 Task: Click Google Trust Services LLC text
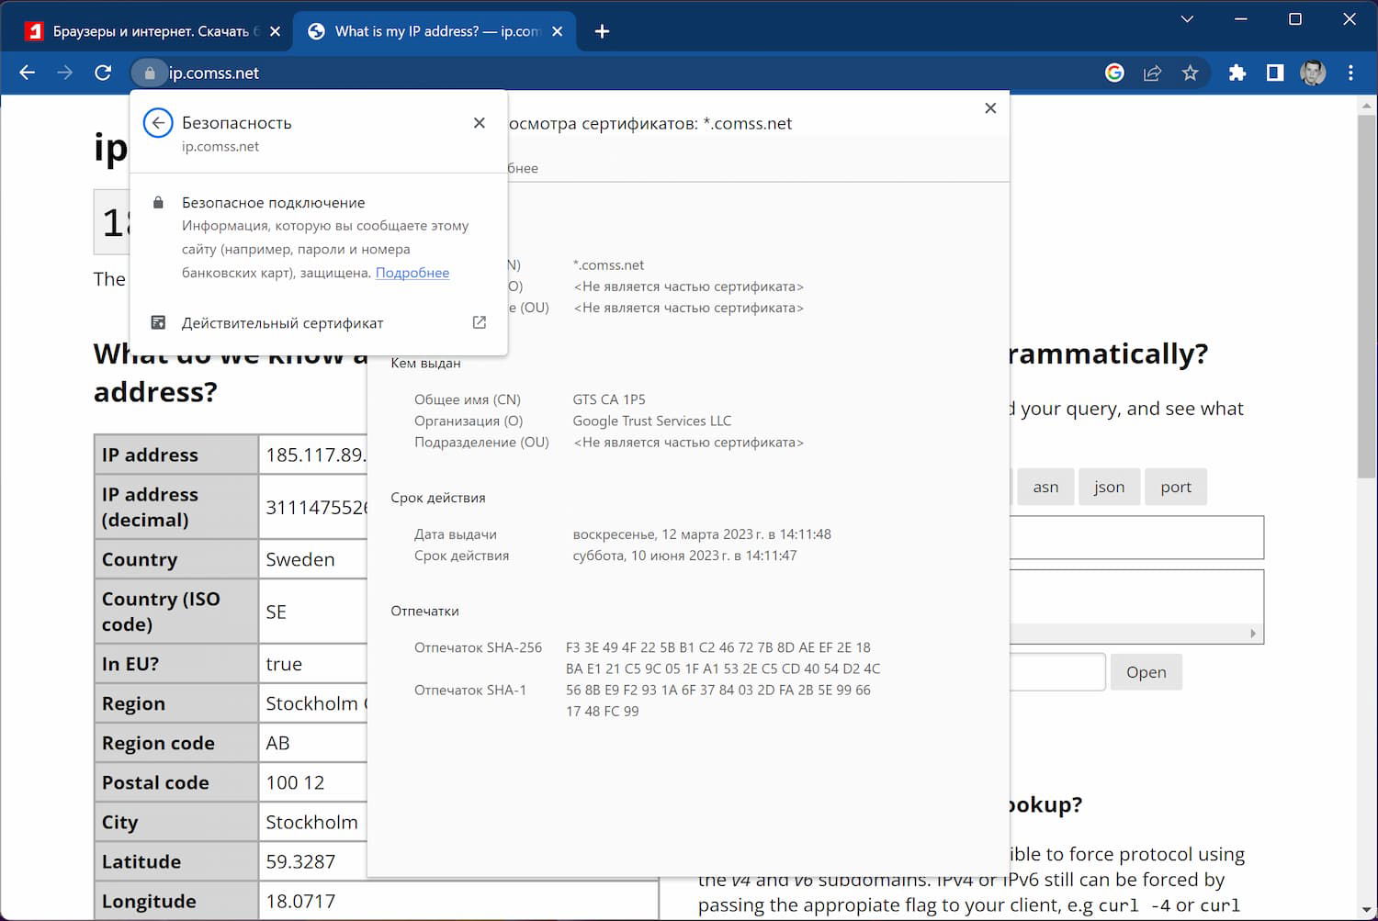coord(652,421)
